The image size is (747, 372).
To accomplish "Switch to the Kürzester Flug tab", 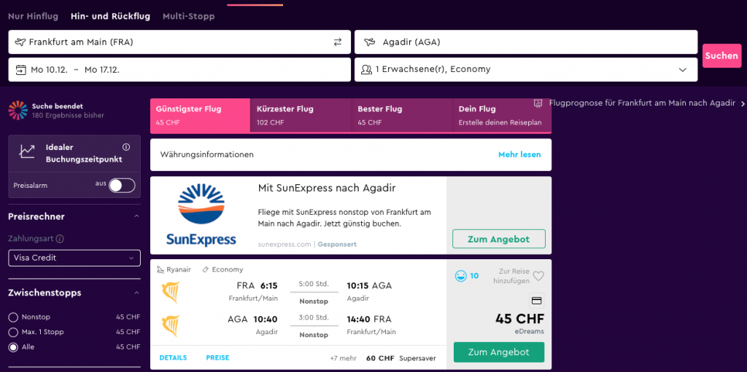I will coord(301,116).
